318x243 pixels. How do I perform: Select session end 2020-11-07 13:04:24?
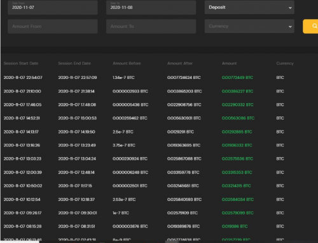[x=77, y=158]
